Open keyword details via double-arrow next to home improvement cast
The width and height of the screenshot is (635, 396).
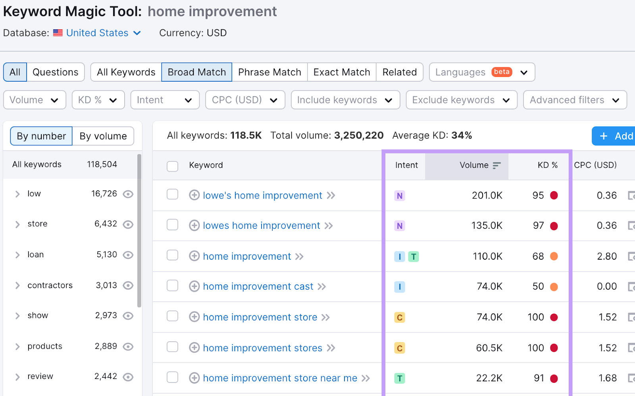click(x=322, y=286)
